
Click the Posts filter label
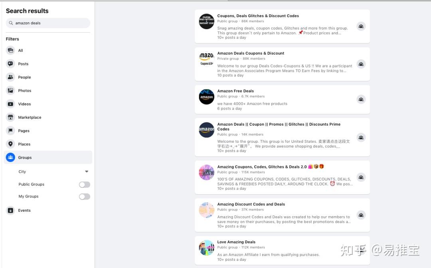coord(24,64)
